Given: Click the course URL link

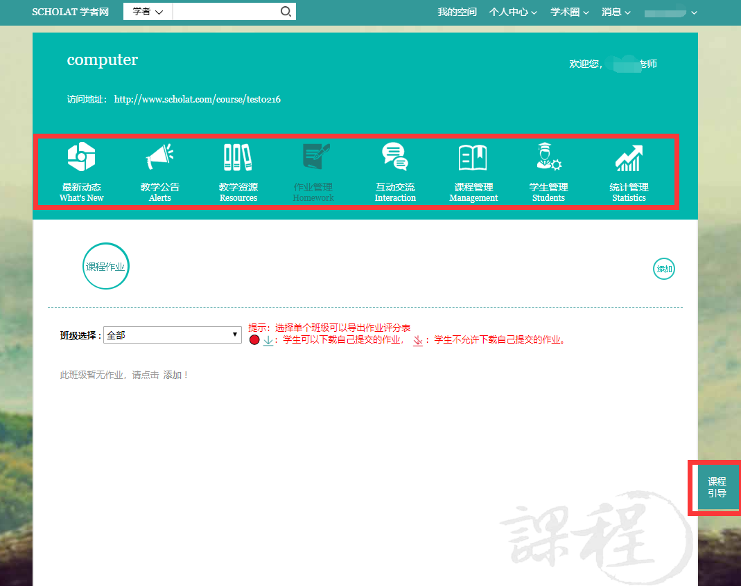Looking at the screenshot, I should pyautogui.click(x=197, y=99).
